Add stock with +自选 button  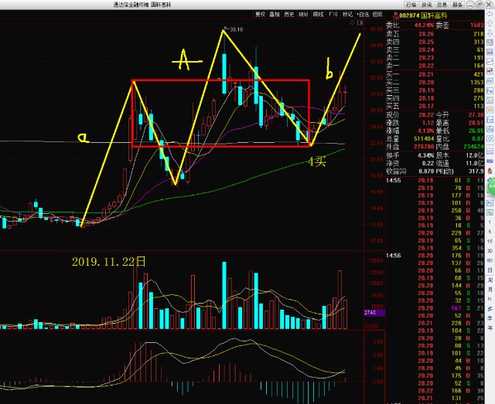(x=363, y=15)
